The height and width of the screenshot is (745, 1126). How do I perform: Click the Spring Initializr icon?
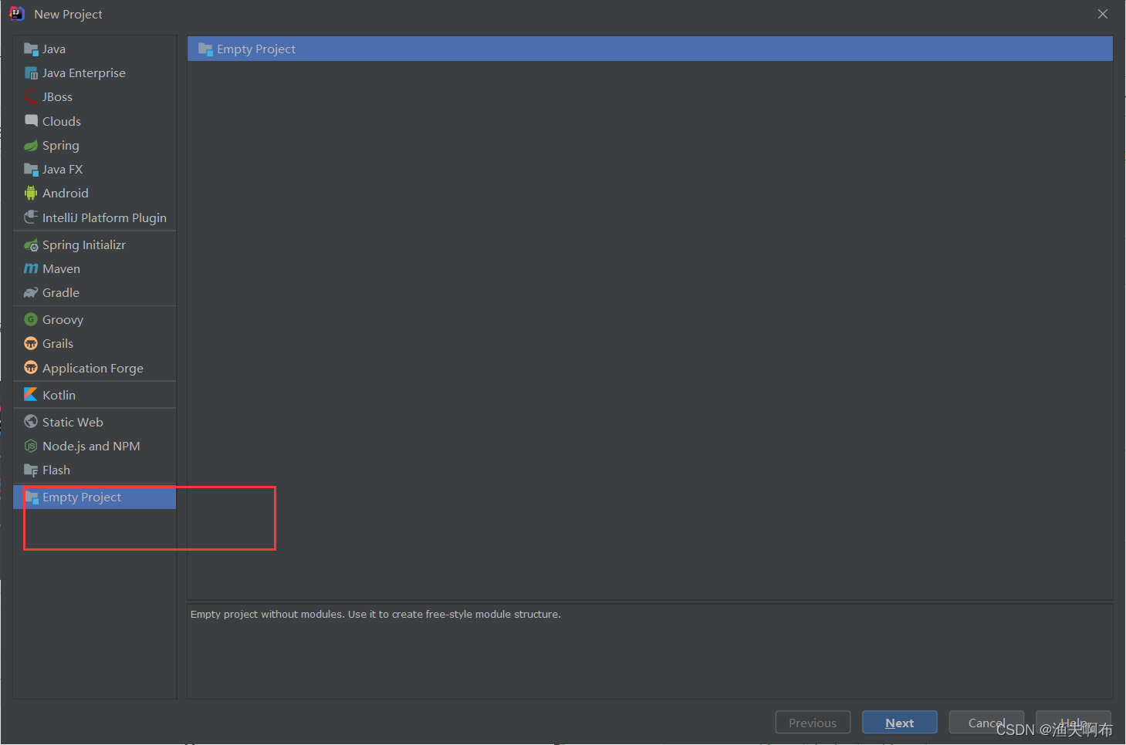tap(31, 245)
